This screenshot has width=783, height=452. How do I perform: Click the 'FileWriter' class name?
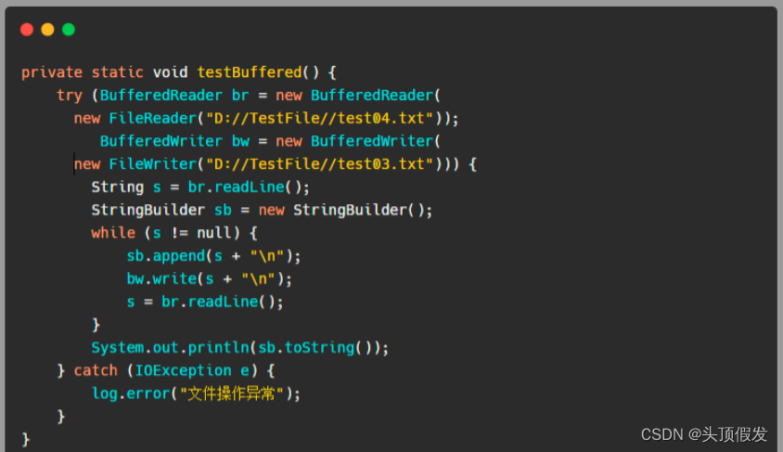click(x=153, y=164)
